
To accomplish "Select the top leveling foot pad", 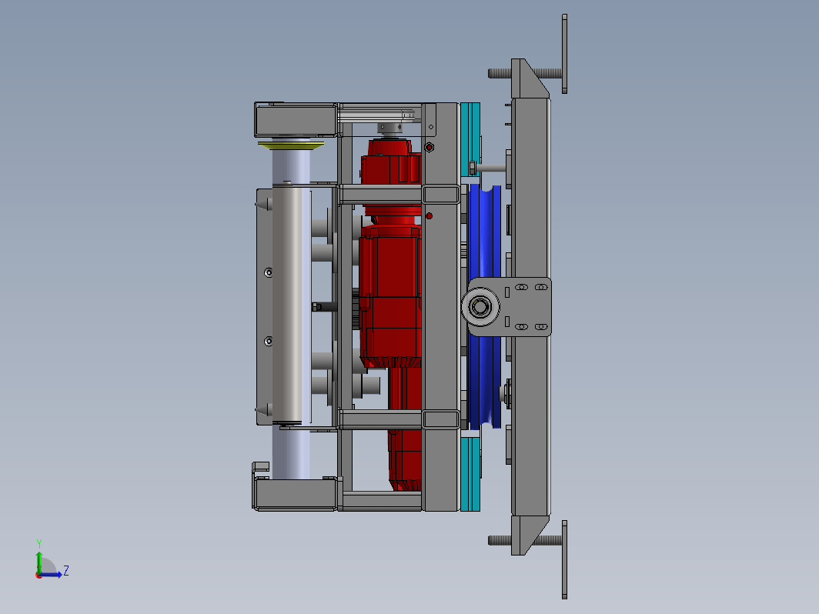I will (x=565, y=54).
